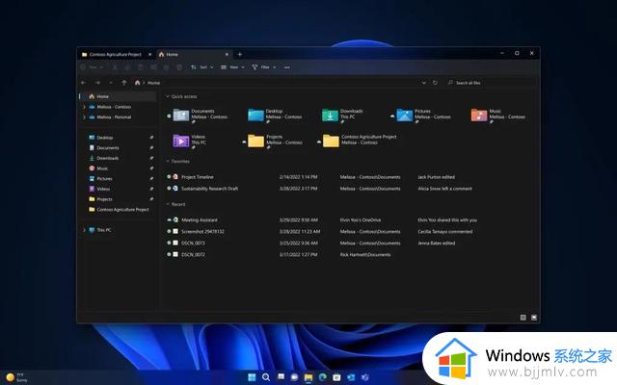Open the Filter dropdown
This screenshot has width=617, height=385.
(x=263, y=67)
